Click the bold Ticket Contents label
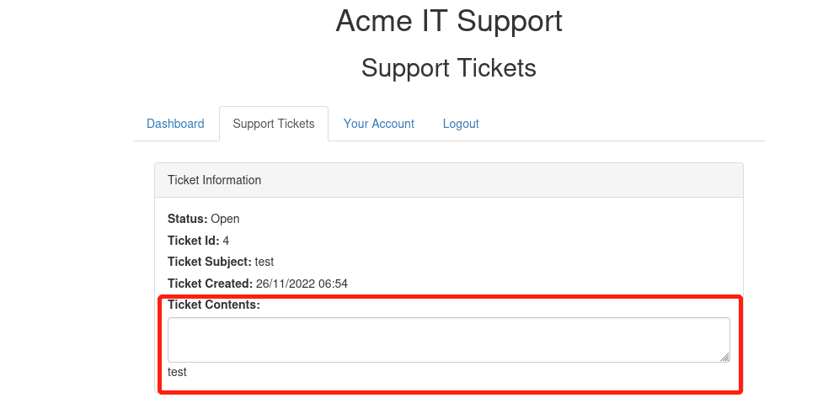This screenshot has width=839, height=419. [x=214, y=305]
